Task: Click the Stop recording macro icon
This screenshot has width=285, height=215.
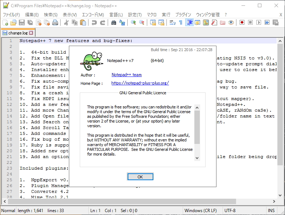Action: (250, 22)
